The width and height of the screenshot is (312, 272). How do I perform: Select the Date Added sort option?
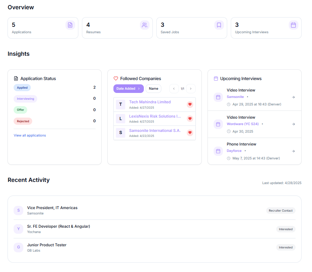pyautogui.click(x=128, y=88)
